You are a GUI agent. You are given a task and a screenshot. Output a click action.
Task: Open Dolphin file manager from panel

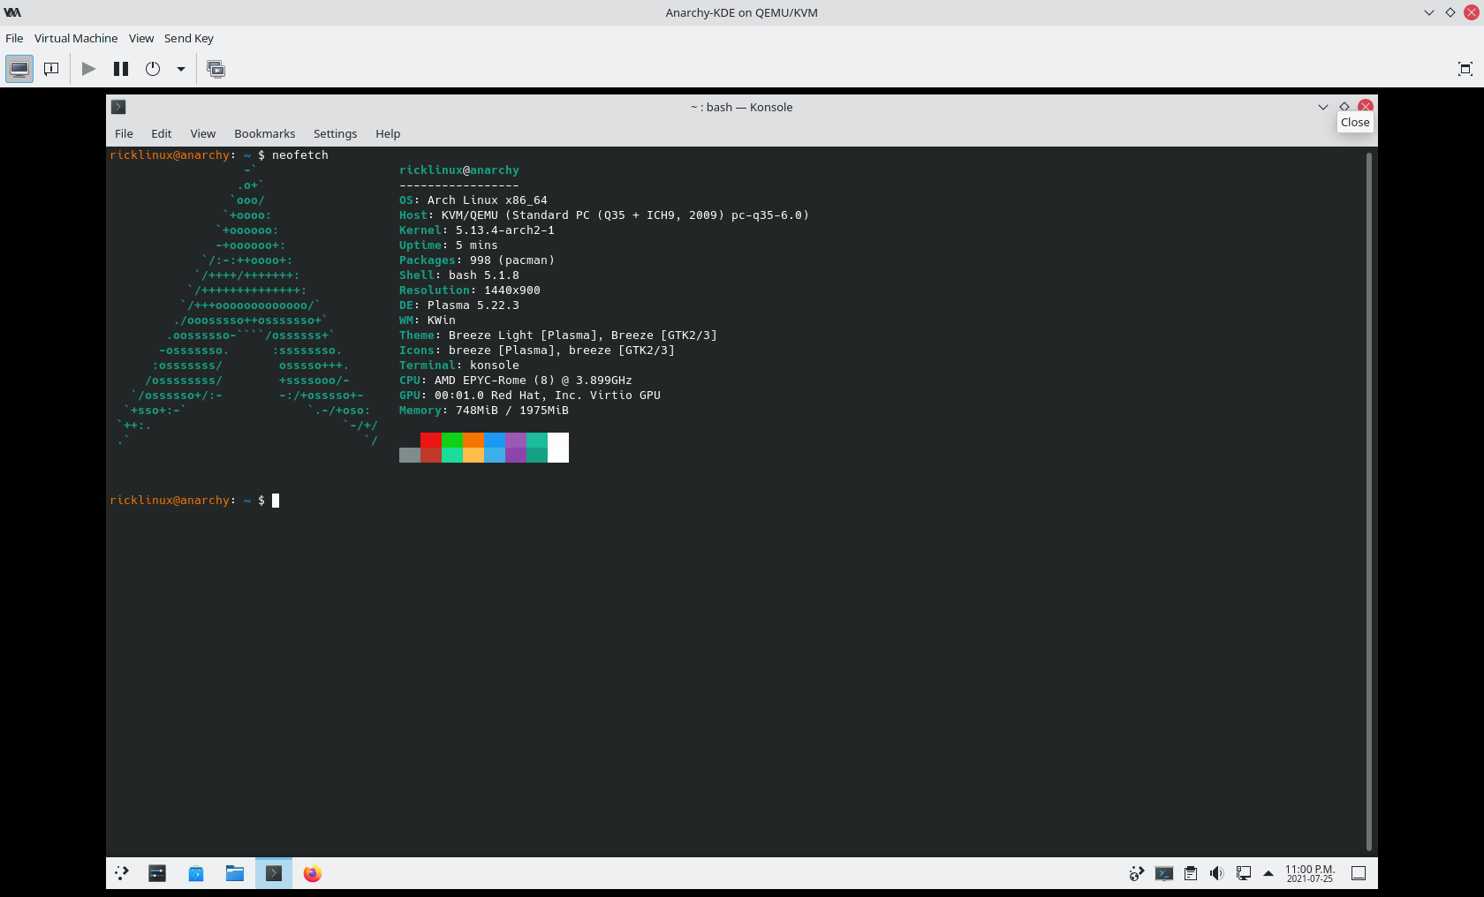coord(235,873)
